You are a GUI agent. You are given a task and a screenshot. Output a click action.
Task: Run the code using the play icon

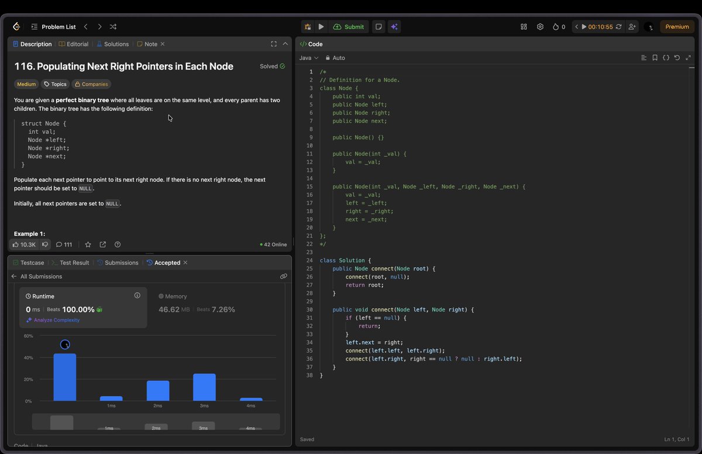pos(321,26)
